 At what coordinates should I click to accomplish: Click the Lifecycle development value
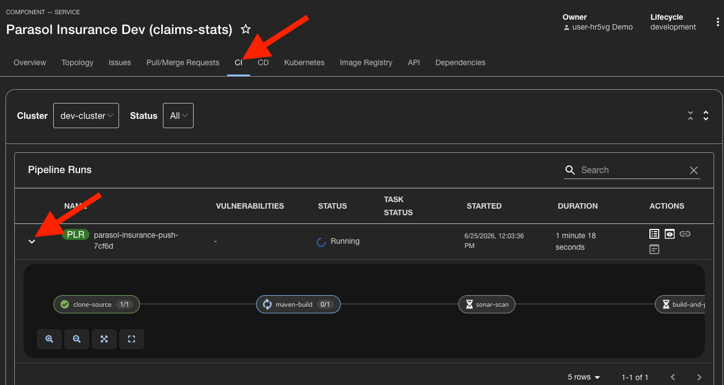coord(673,27)
